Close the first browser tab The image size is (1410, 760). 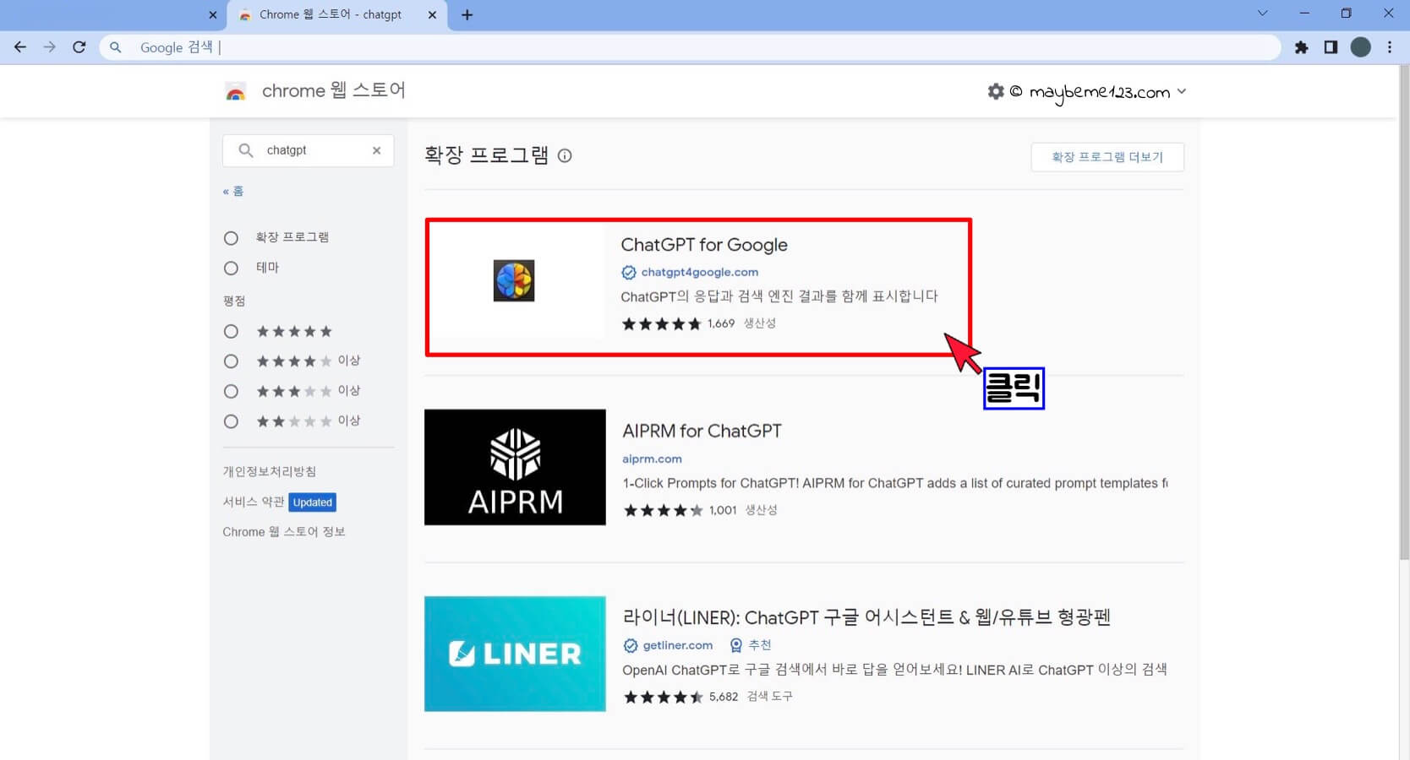pyautogui.click(x=212, y=14)
